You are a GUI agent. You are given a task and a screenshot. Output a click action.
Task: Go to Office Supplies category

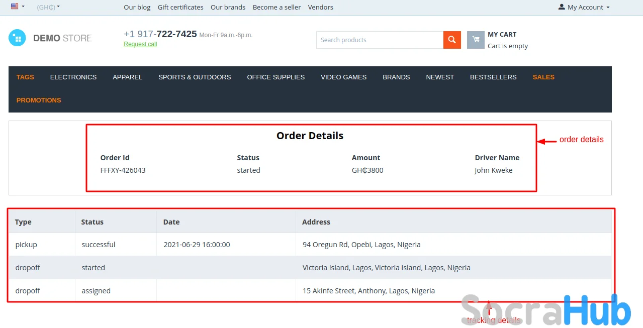pyautogui.click(x=276, y=77)
